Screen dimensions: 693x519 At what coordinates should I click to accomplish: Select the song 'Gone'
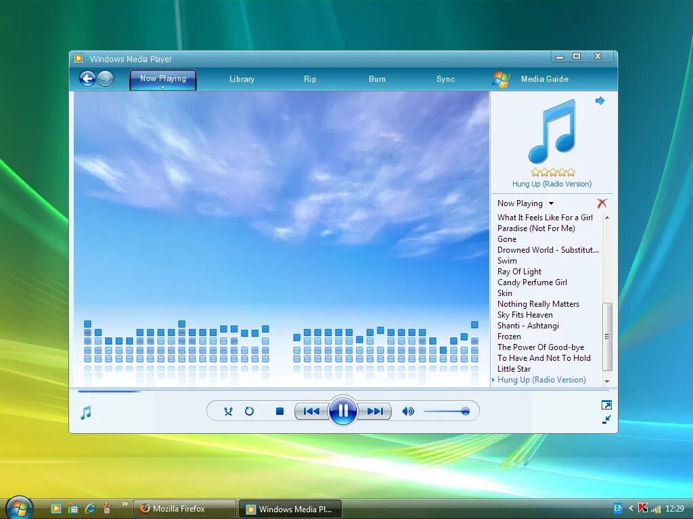[x=507, y=239]
